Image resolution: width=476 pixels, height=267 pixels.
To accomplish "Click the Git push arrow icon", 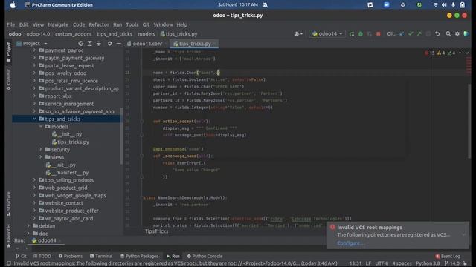I will [x=419, y=34].
